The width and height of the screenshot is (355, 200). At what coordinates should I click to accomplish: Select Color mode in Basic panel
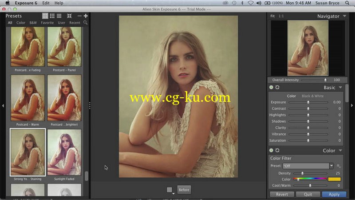(x=292, y=96)
